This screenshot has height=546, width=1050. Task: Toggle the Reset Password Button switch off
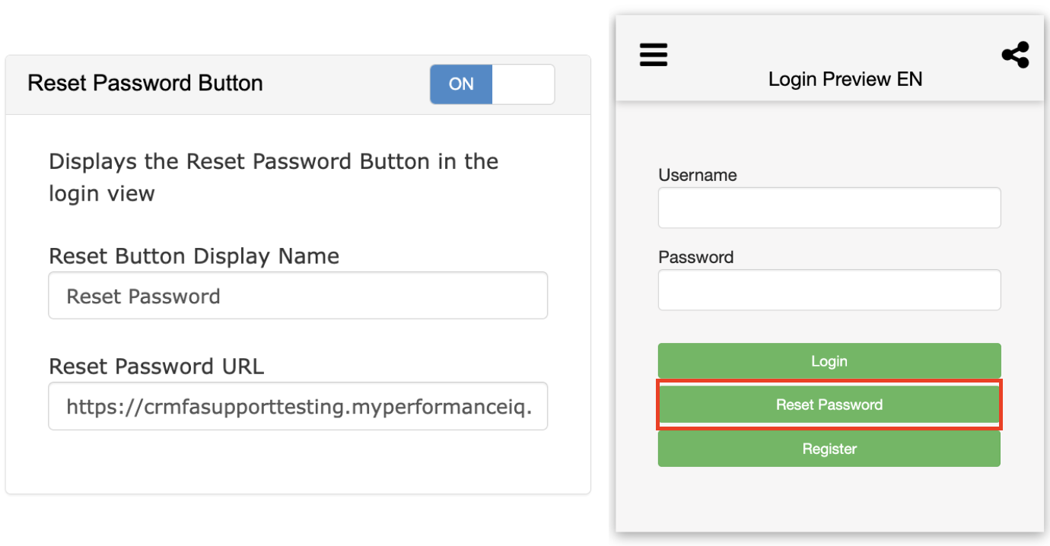[492, 84]
